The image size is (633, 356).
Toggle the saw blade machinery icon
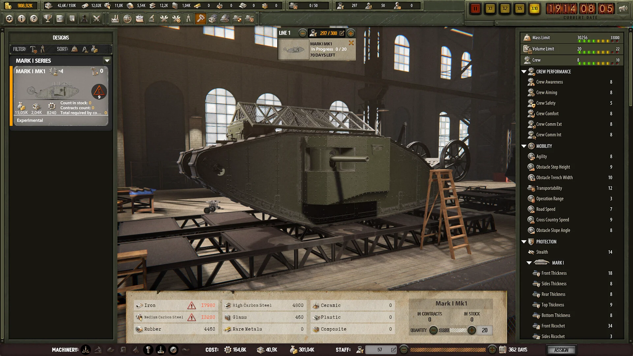tap(173, 350)
